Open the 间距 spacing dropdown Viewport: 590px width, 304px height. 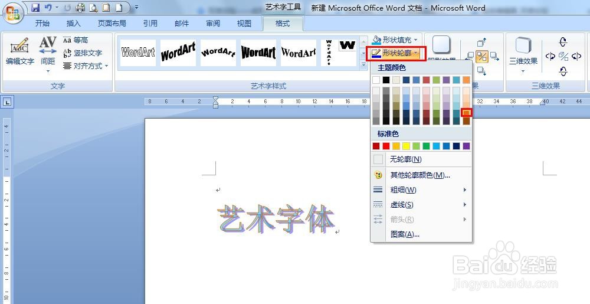pos(48,54)
